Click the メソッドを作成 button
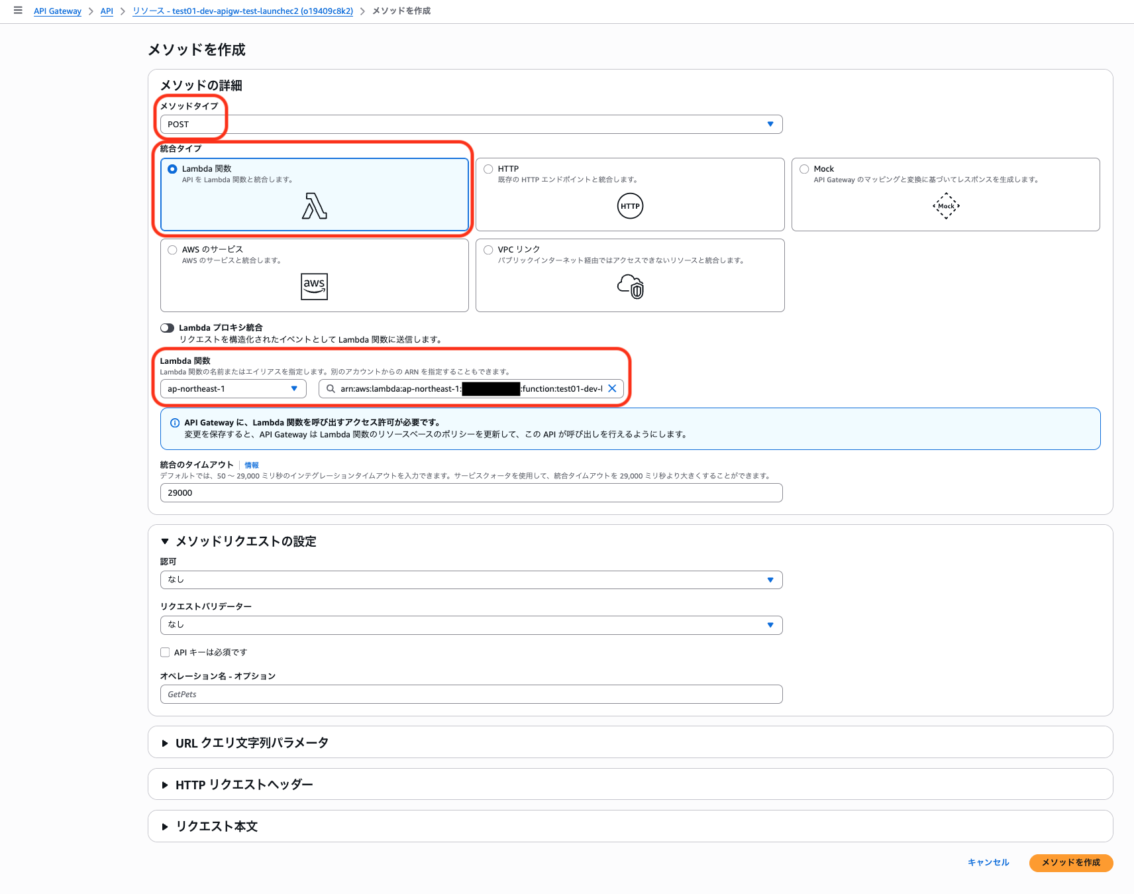The image size is (1134, 894). point(1071,862)
